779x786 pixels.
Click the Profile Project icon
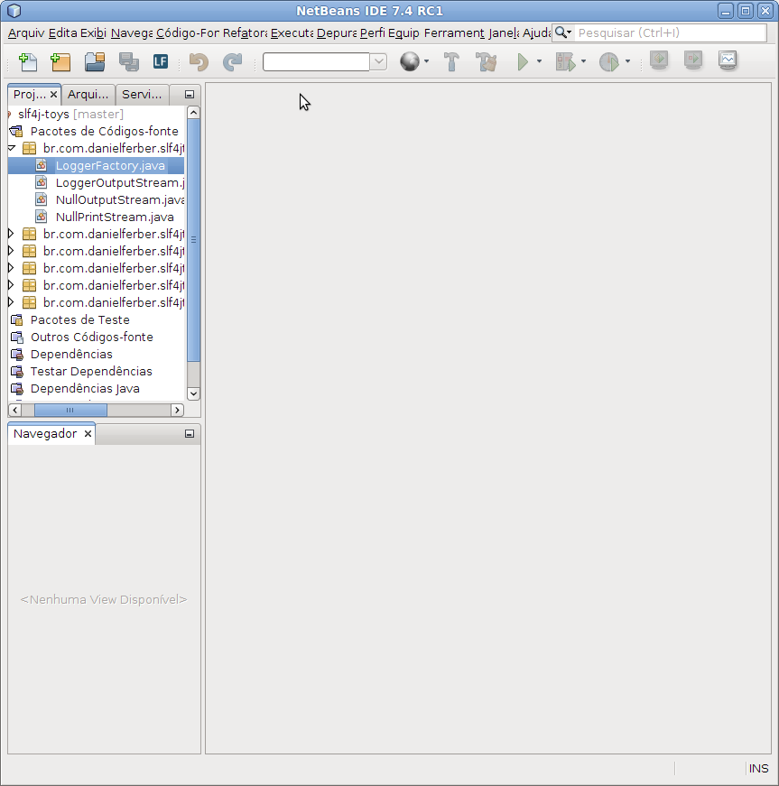pos(609,61)
